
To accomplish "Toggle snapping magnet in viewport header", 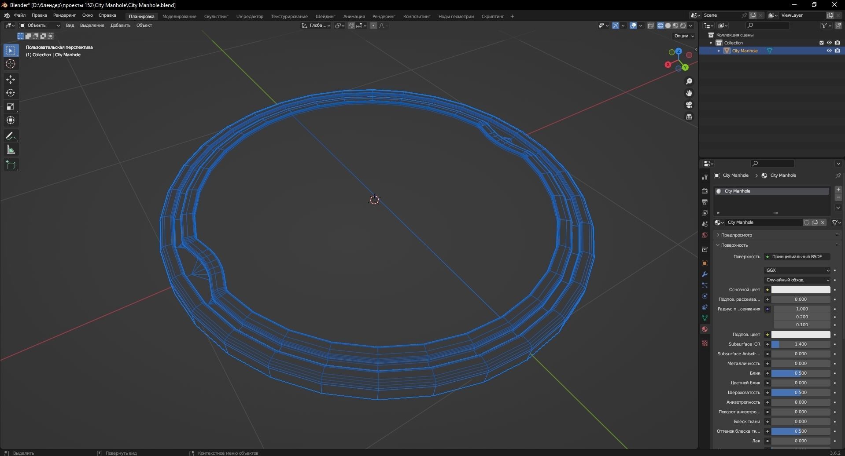I will pyautogui.click(x=351, y=26).
